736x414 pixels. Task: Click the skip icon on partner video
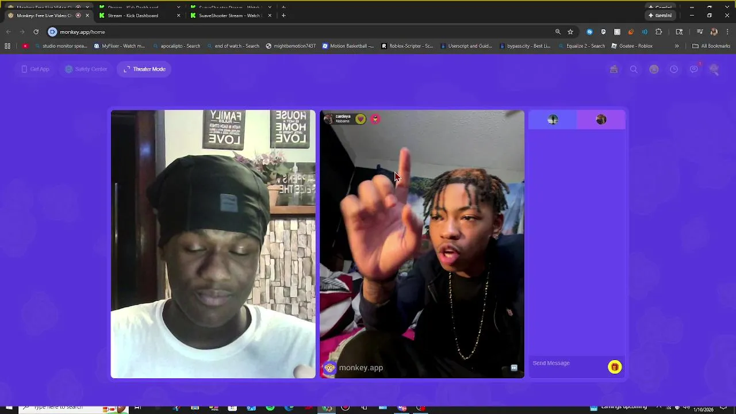(514, 368)
